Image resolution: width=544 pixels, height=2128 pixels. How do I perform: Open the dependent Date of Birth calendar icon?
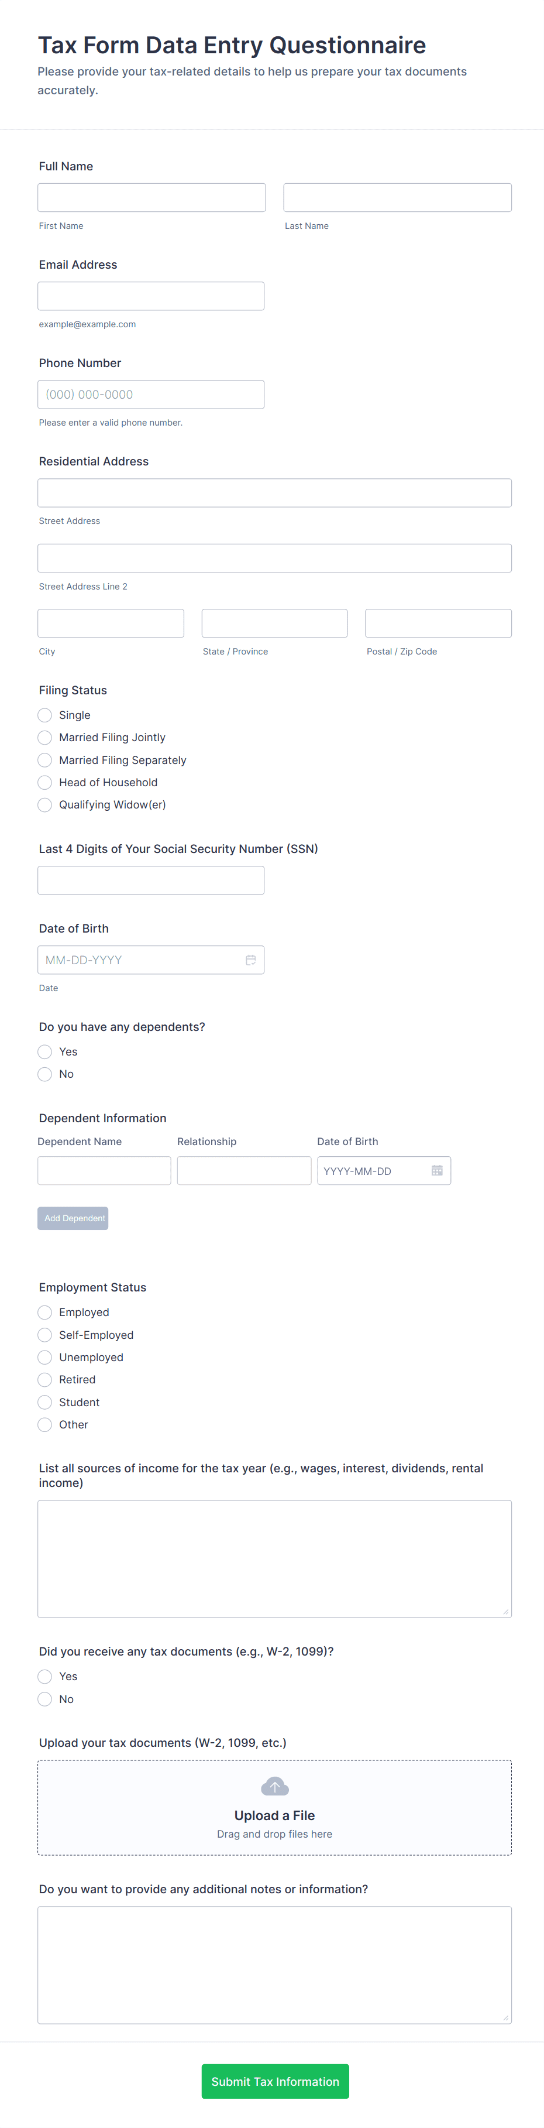pos(437,1171)
